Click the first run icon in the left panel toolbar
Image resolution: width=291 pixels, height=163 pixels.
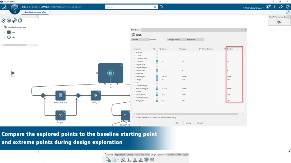pyautogui.click(x=3, y=21)
